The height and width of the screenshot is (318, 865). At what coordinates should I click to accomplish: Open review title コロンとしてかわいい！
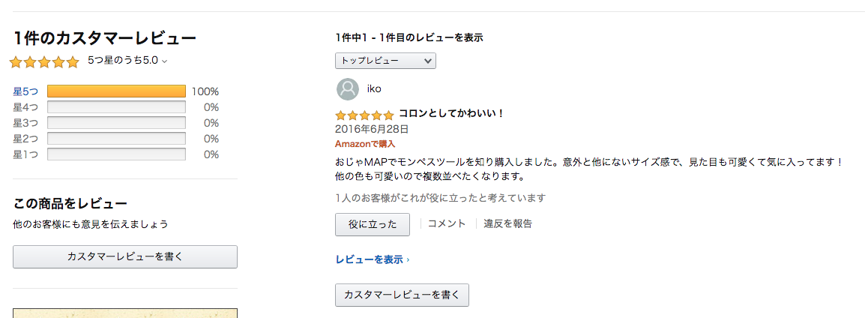coord(451,114)
